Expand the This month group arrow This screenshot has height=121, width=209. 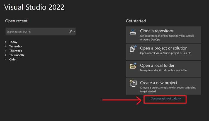click(x=6, y=55)
